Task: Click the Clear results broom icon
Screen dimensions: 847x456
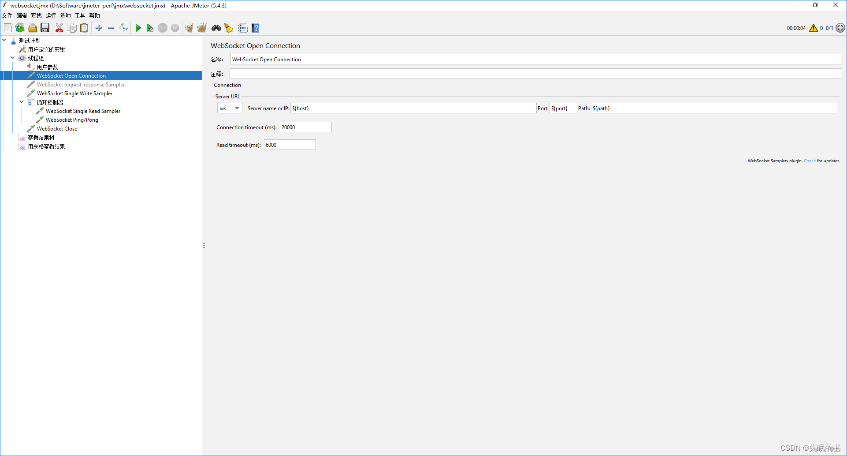Action: click(x=189, y=28)
